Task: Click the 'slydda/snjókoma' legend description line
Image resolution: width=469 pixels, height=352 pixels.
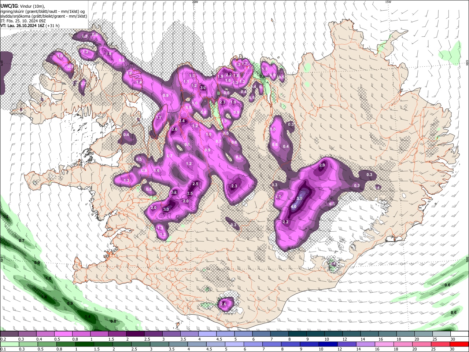Action: 44,16
